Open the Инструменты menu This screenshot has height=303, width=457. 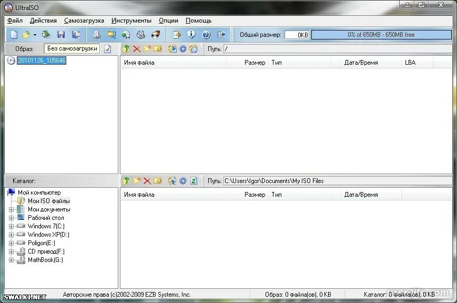pyautogui.click(x=131, y=21)
